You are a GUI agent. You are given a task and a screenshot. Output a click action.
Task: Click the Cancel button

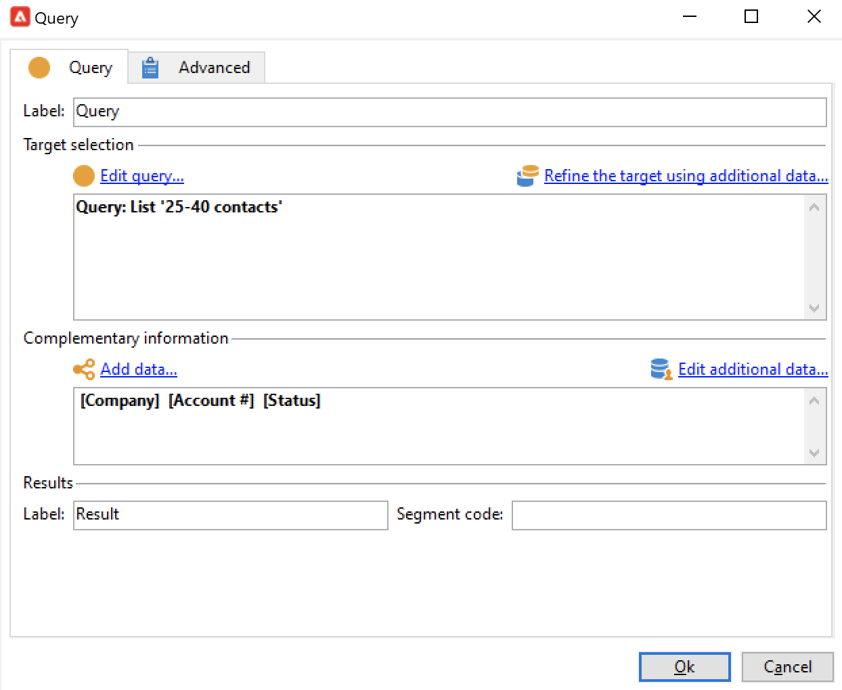[x=788, y=667]
